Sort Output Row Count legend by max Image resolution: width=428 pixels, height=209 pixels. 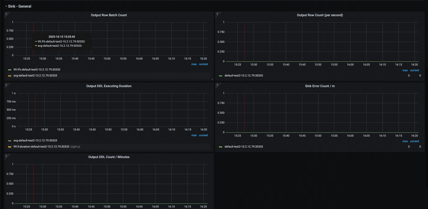click(405, 71)
